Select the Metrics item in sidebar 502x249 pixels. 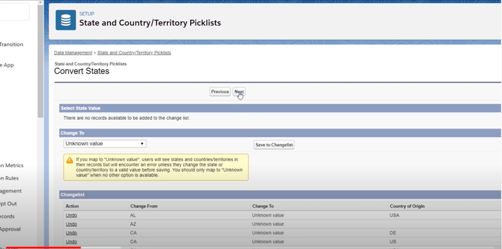[12, 165]
